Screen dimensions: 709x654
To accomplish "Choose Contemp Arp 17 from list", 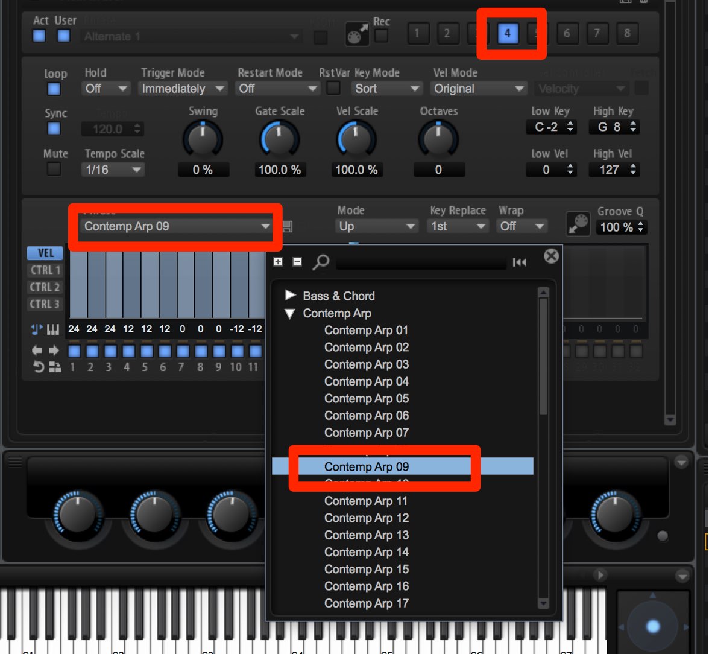I will point(367,603).
